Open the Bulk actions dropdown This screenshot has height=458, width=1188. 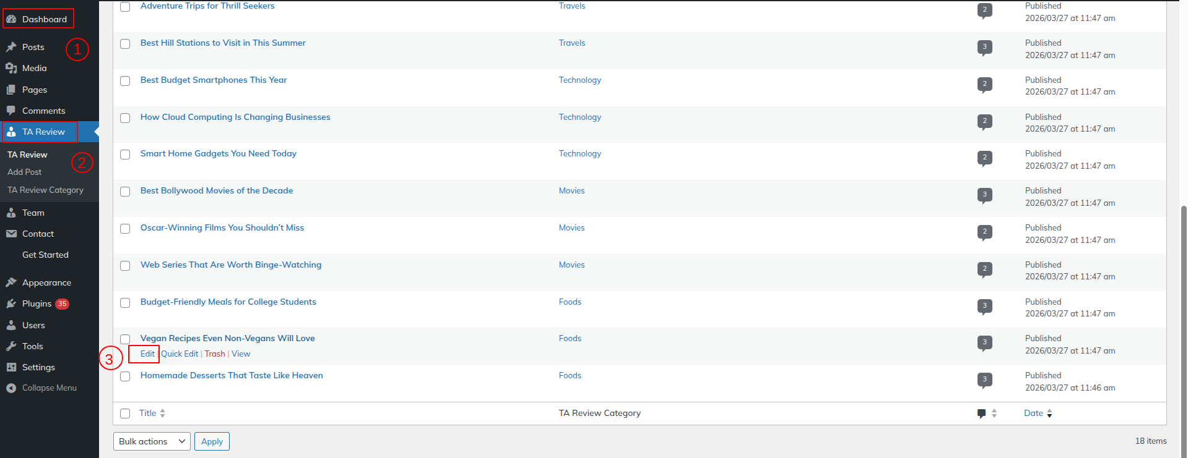152,441
